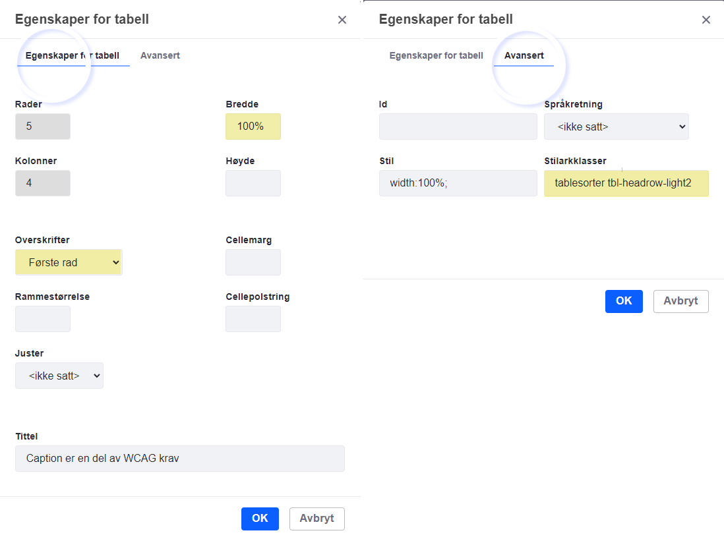Open the inactive Avansert tab

160,55
